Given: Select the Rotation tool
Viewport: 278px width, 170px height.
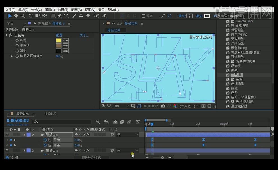Looking at the screenshot, I should point(31,16).
